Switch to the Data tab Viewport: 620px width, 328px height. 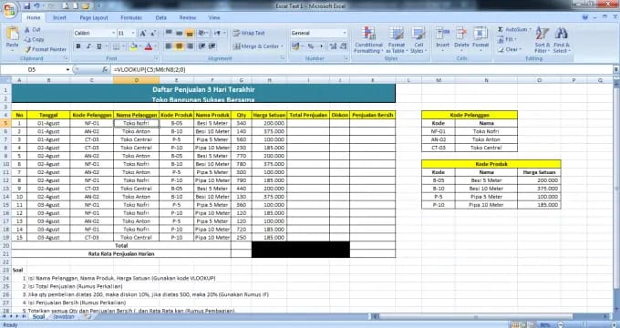pyautogui.click(x=161, y=18)
